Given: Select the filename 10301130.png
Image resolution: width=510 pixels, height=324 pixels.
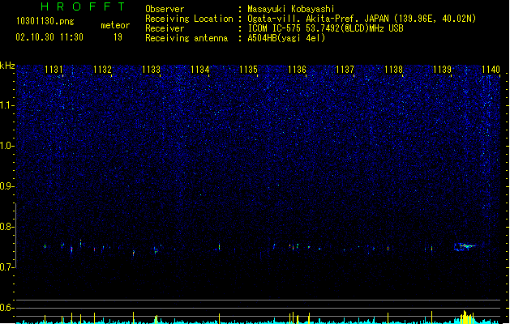Looking at the screenshot, I should pos(45,21).
